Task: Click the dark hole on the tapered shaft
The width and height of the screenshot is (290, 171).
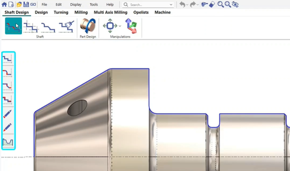Action: (77, 108)
